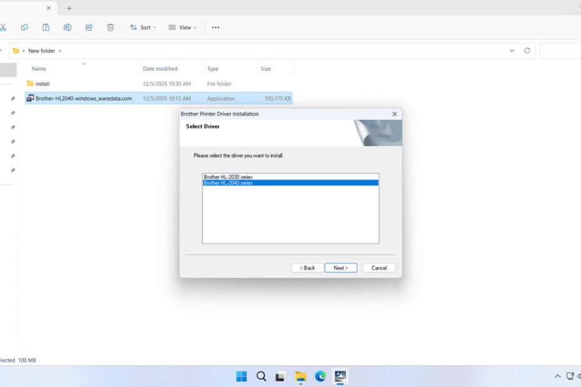Image resolution: width=581 pixels, height=387 pixels.
Task: Click the Cut icon in the toolbar
Action: [x=3, y=27]
